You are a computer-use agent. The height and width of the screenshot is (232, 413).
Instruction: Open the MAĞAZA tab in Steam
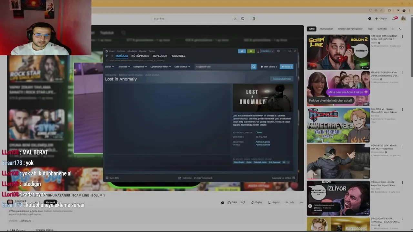(122, 56)
